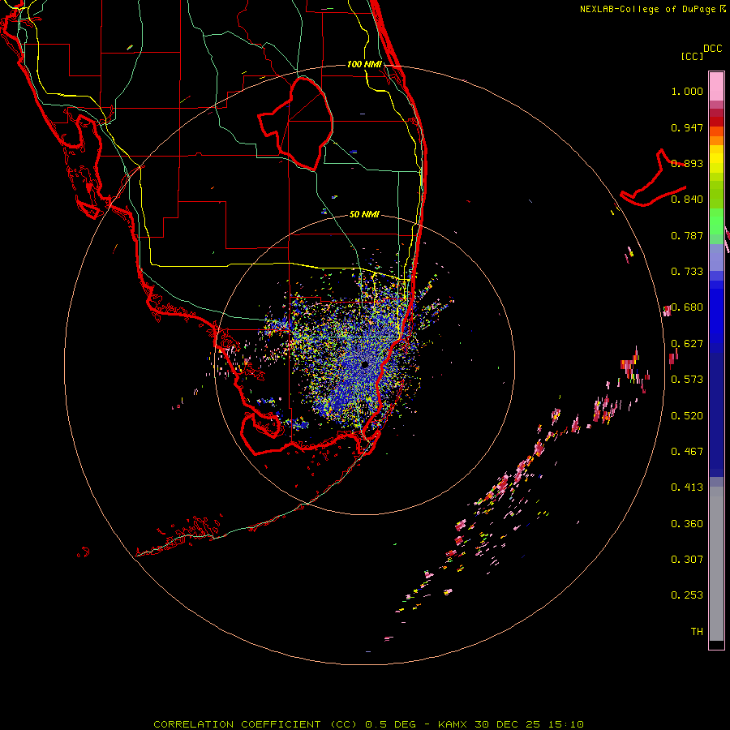
Task: Select the 0.467 scale value
Action: tap(687, 452)
